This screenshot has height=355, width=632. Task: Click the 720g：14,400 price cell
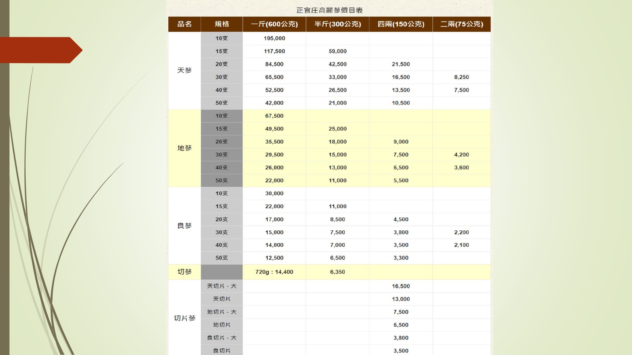[274, 271]
